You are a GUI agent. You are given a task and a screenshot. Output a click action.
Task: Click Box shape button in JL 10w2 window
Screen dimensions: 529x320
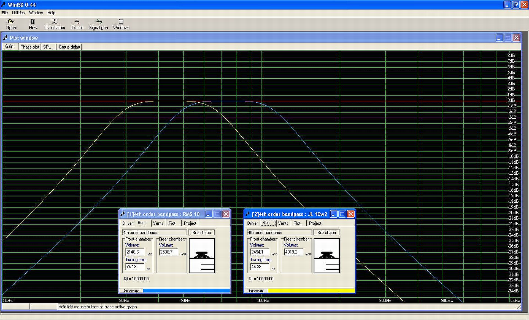(326, 233)
